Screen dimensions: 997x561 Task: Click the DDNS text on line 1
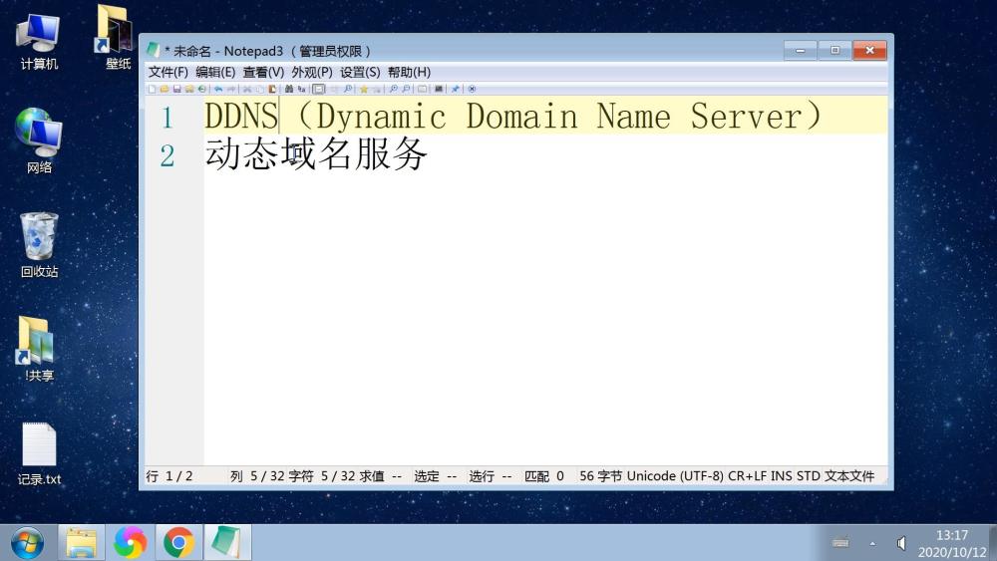[241, 117]
